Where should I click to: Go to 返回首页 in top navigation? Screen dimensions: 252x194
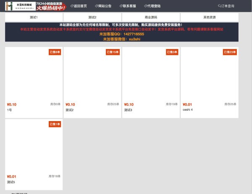tap(79, 6)
